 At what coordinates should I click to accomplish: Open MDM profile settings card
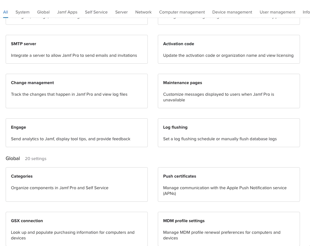(x=229, y=229)
